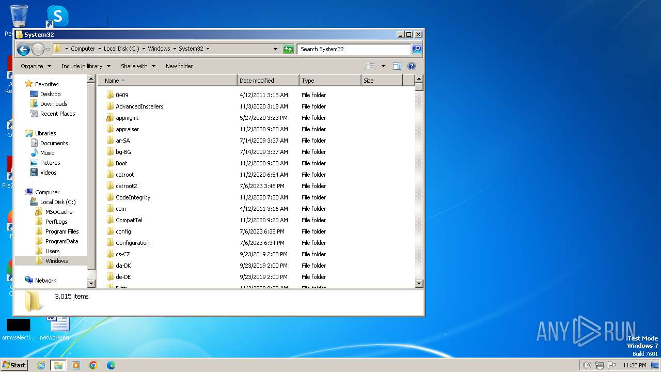Open Desktop under Favorites
The image size is (661, 372).
click(50, 94)
